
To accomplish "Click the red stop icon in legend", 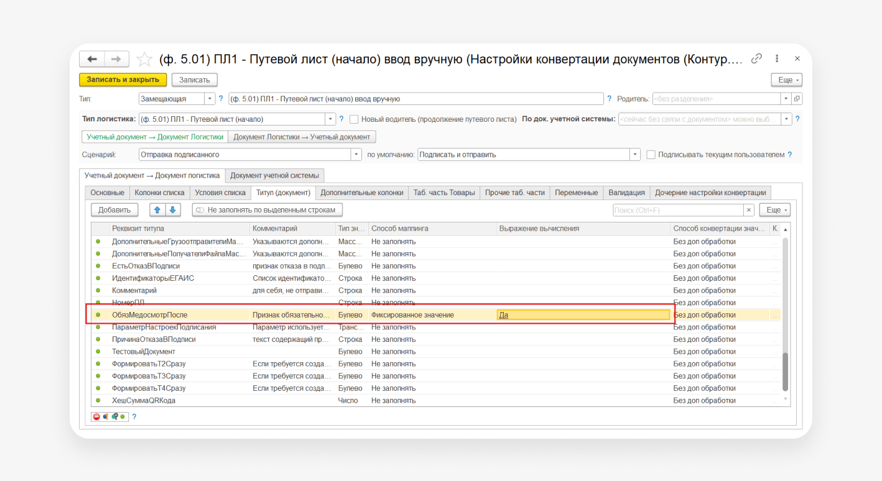I will point(96,416).
